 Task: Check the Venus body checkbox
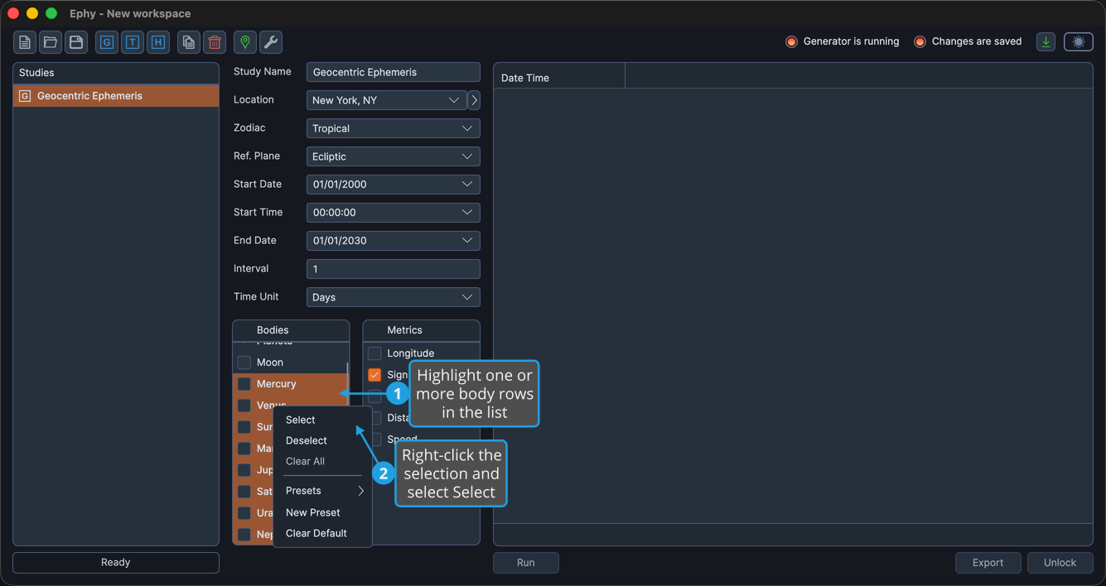click(x=244, y=406)
